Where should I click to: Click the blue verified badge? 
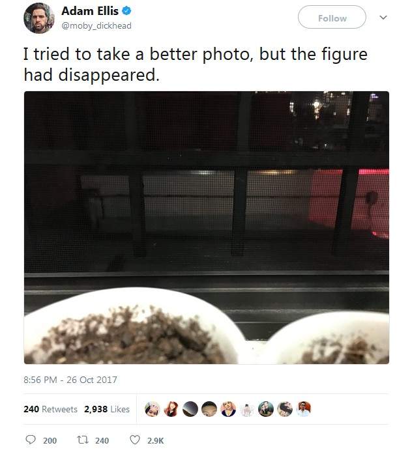126,11
